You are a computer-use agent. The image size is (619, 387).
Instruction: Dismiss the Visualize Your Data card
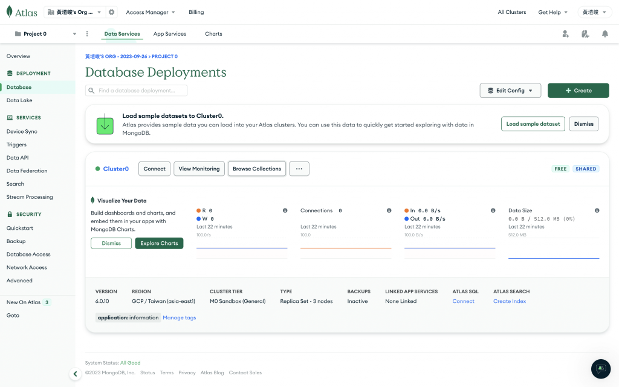tap(111, 243)
